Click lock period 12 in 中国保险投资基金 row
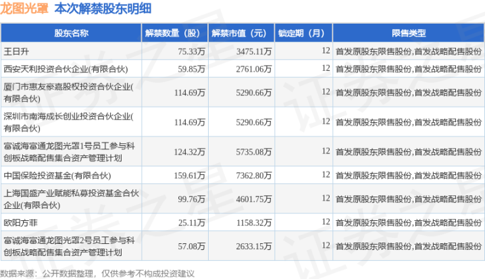Screen dimensions: 485x279 [x=326, y=174]
